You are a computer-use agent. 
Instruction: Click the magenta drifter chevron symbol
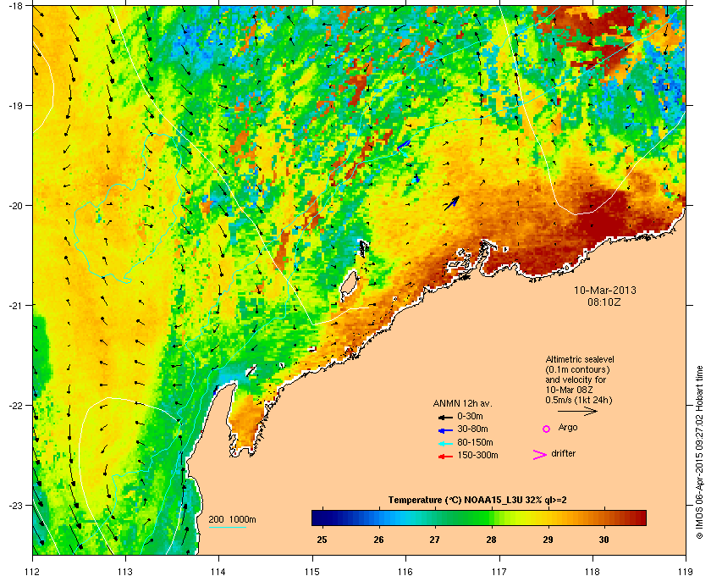(540, 455)
